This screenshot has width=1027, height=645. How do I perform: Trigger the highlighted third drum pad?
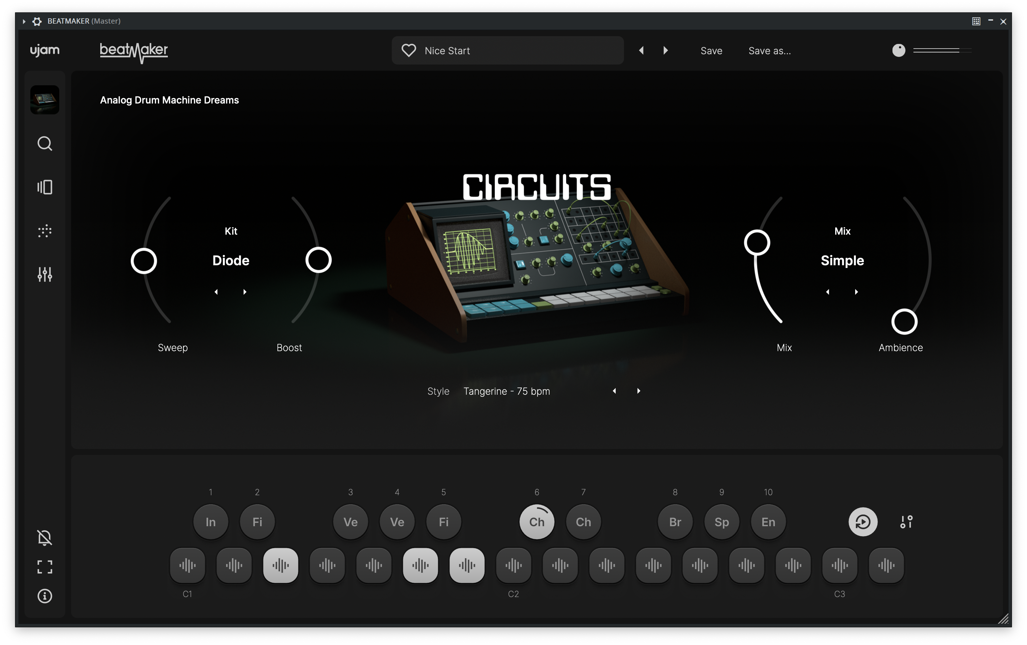[x=281, y=566]
